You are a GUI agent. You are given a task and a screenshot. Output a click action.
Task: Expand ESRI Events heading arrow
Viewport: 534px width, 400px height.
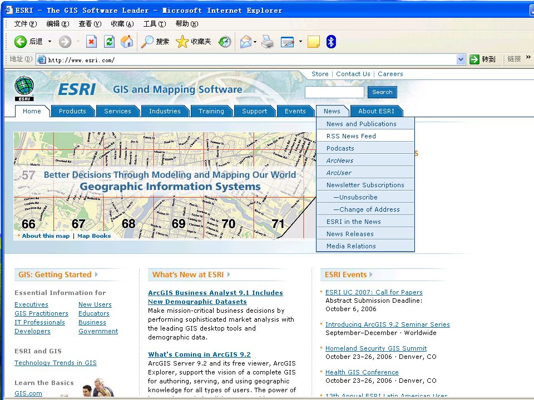click(371, 274)
